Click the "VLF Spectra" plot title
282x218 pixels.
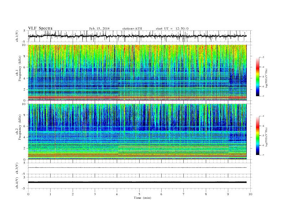40,28
